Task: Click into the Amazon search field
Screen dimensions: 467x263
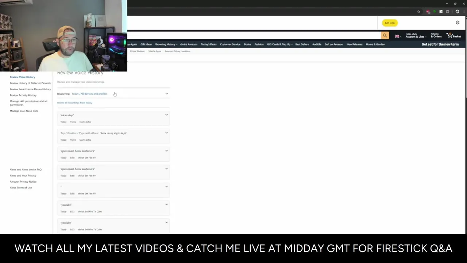Action: [254, 35]
